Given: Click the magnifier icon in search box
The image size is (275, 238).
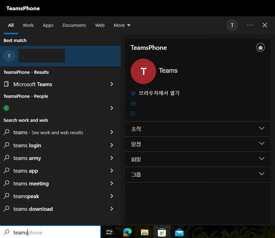Looking at the screenshot, I should point(6,232).
